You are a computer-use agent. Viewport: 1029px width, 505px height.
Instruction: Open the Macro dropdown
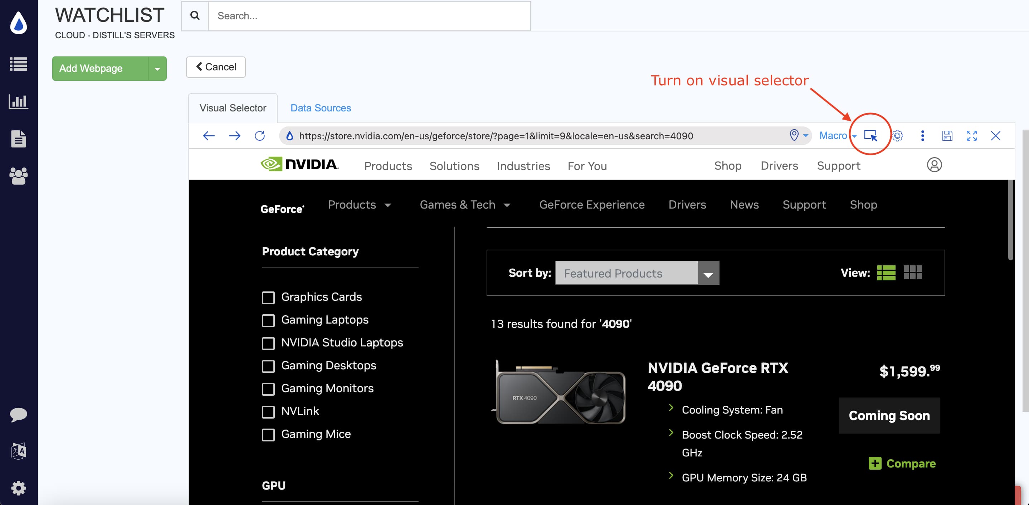pyautogui.click(x=837, y=135)
